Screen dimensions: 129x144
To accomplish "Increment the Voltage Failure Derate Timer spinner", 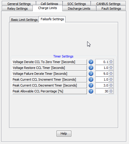I will 111,72.
